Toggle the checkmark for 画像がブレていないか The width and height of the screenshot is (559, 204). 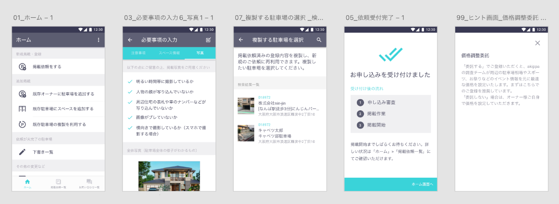click(130, 117)
